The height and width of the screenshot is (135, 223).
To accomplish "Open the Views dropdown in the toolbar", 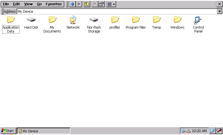I will coord(111,4).
